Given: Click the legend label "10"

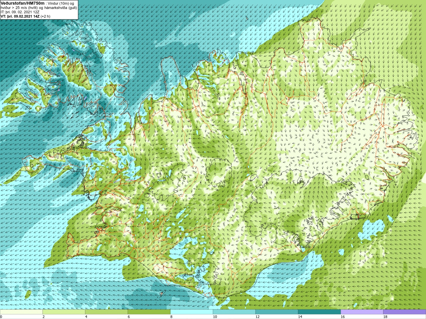Looking at the screenshot, I should pos(215,317).
